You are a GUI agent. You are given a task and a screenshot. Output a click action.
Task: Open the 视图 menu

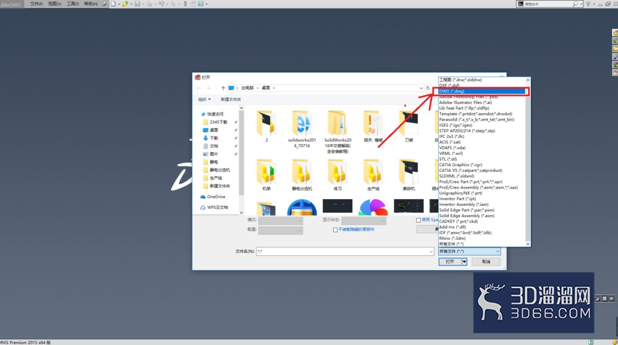coord(54,4)
